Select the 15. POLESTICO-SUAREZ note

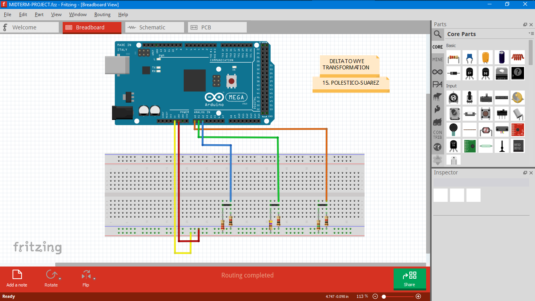(351, 84)
